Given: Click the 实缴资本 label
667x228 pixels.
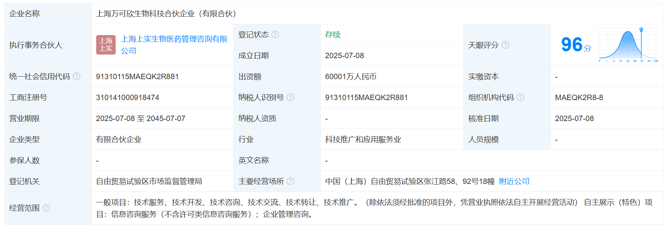Looking at the screenshot, I should tap(483, 77).
